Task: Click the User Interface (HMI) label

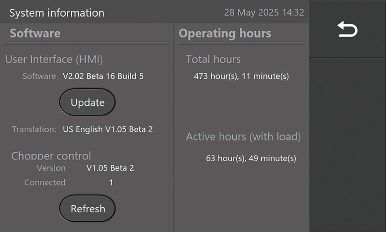Action: point(54,59)
